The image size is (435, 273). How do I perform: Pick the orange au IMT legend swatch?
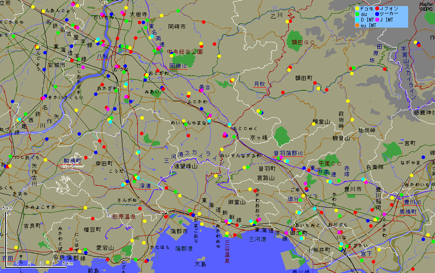click(x=357, y=25)
